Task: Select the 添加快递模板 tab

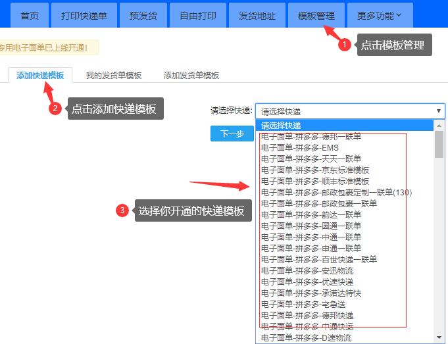Action: (40, 75)
